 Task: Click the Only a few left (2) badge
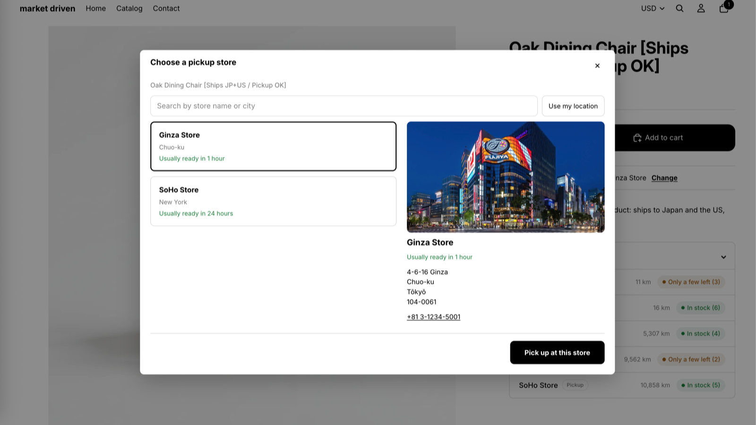point(691,359)
